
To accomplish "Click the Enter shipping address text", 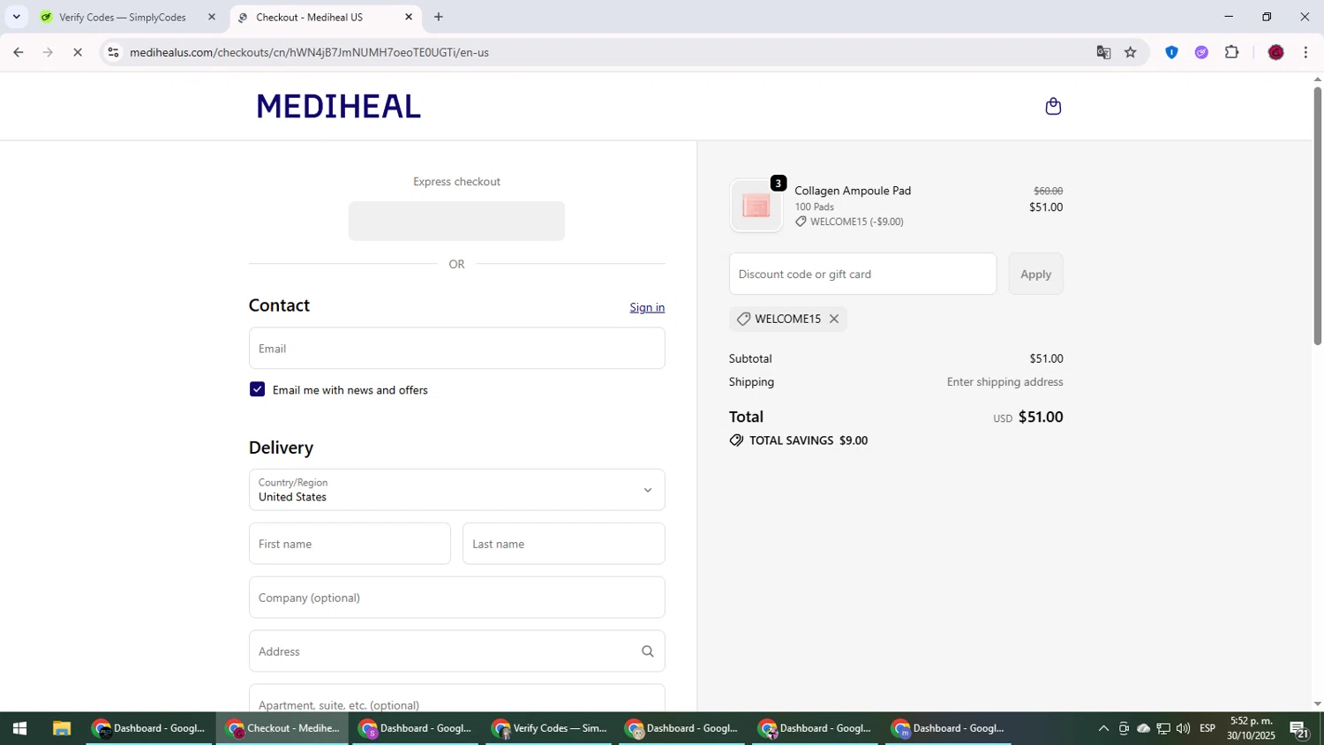I will pyautogui.click(x=1004, y=382).
